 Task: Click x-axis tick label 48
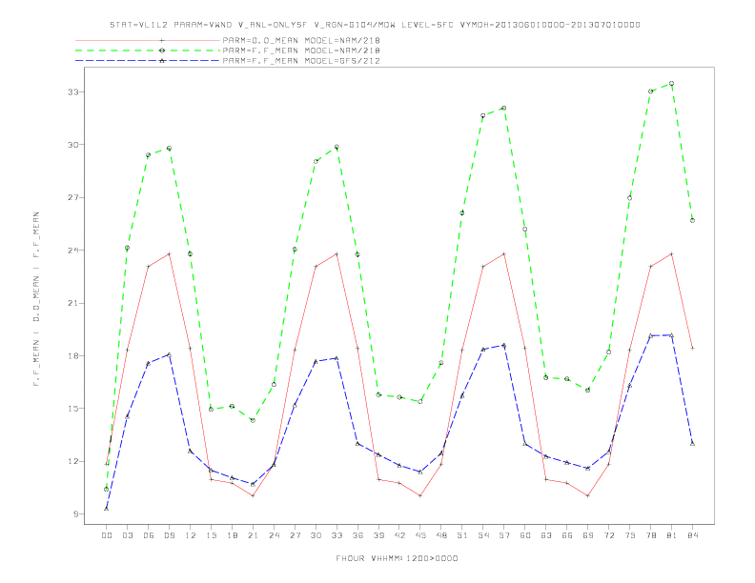pos(441,535)
